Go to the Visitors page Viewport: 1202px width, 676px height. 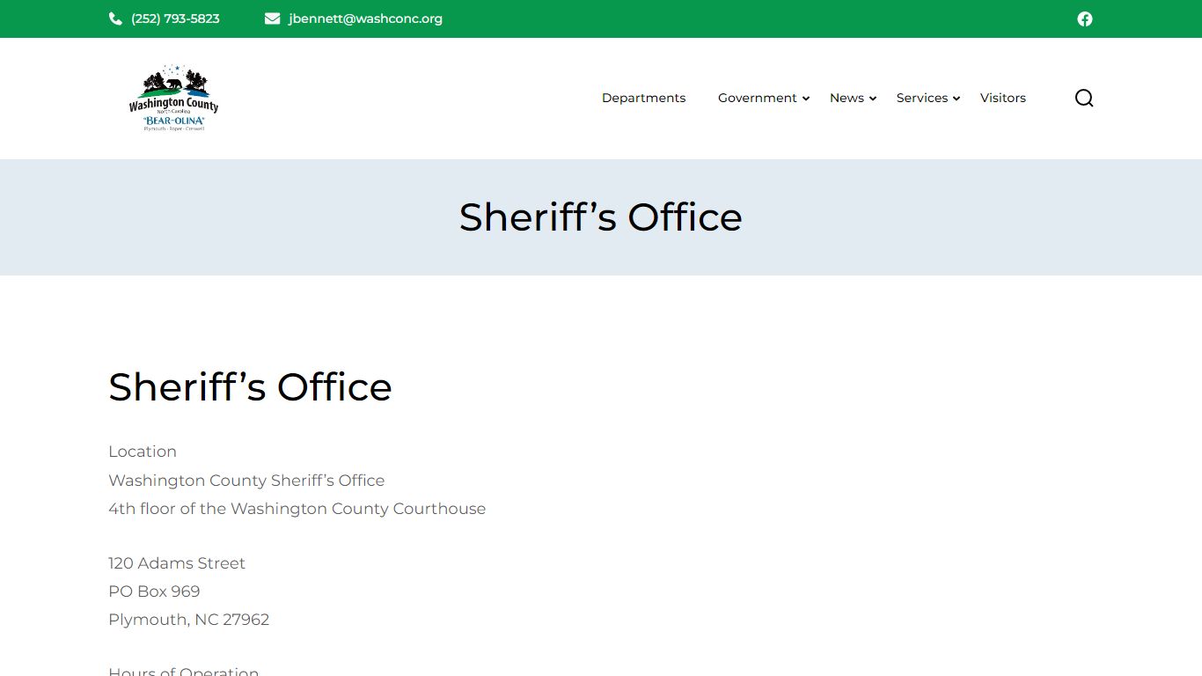1003,98
